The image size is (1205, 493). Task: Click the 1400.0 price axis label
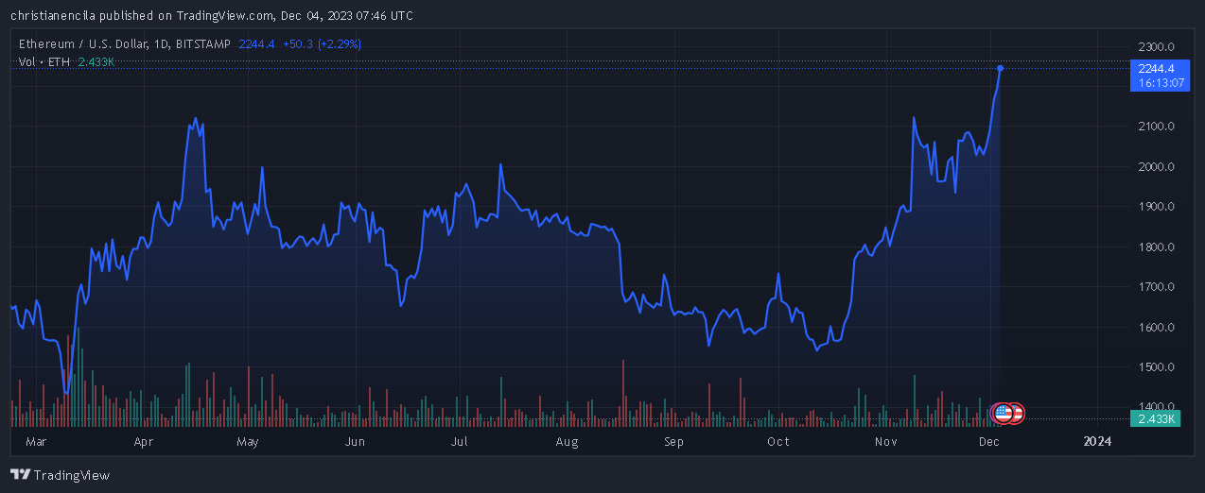[x=1156, y=407]
